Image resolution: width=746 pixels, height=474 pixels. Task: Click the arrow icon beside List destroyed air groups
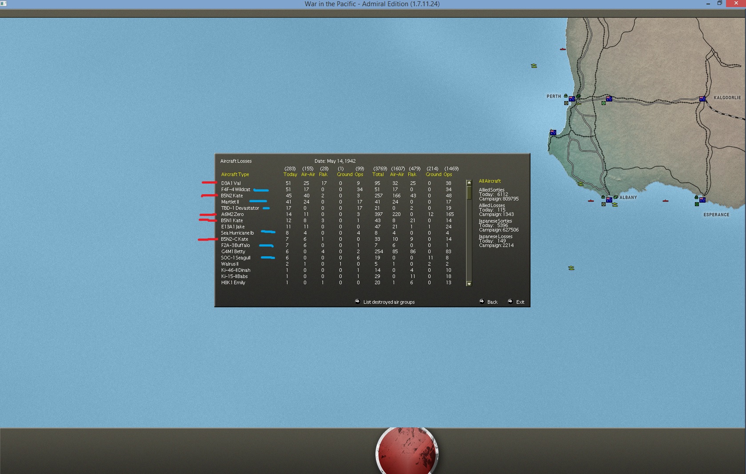(x=357, y=302)
